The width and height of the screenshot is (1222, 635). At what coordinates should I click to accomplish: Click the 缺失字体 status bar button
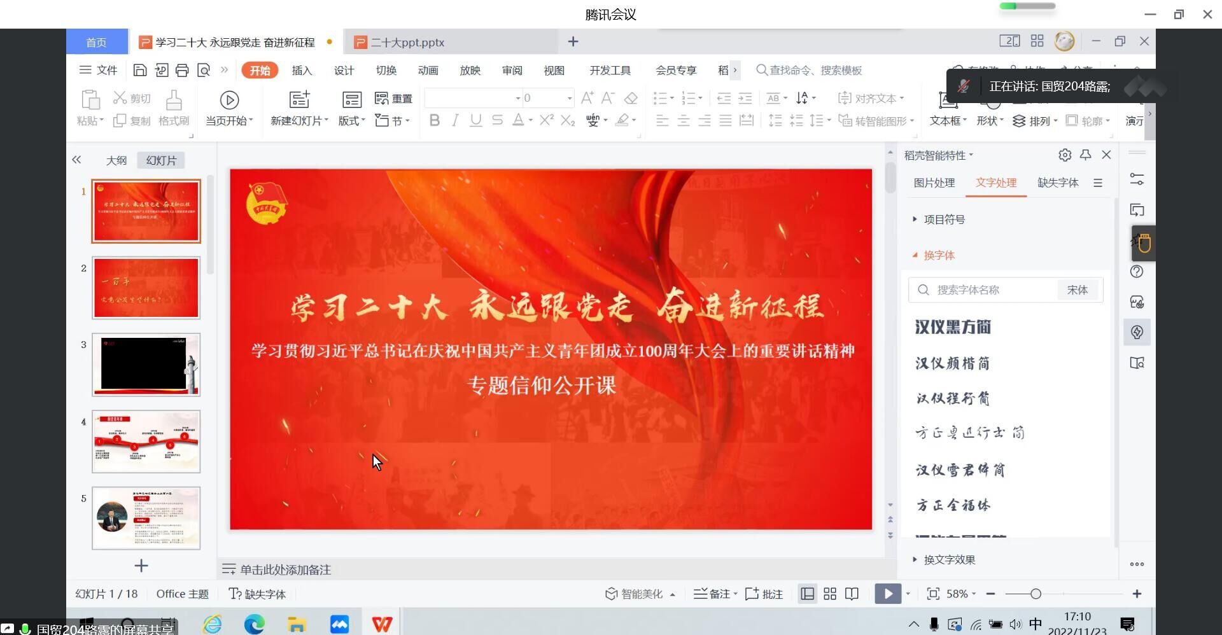[x=258, y=594]
